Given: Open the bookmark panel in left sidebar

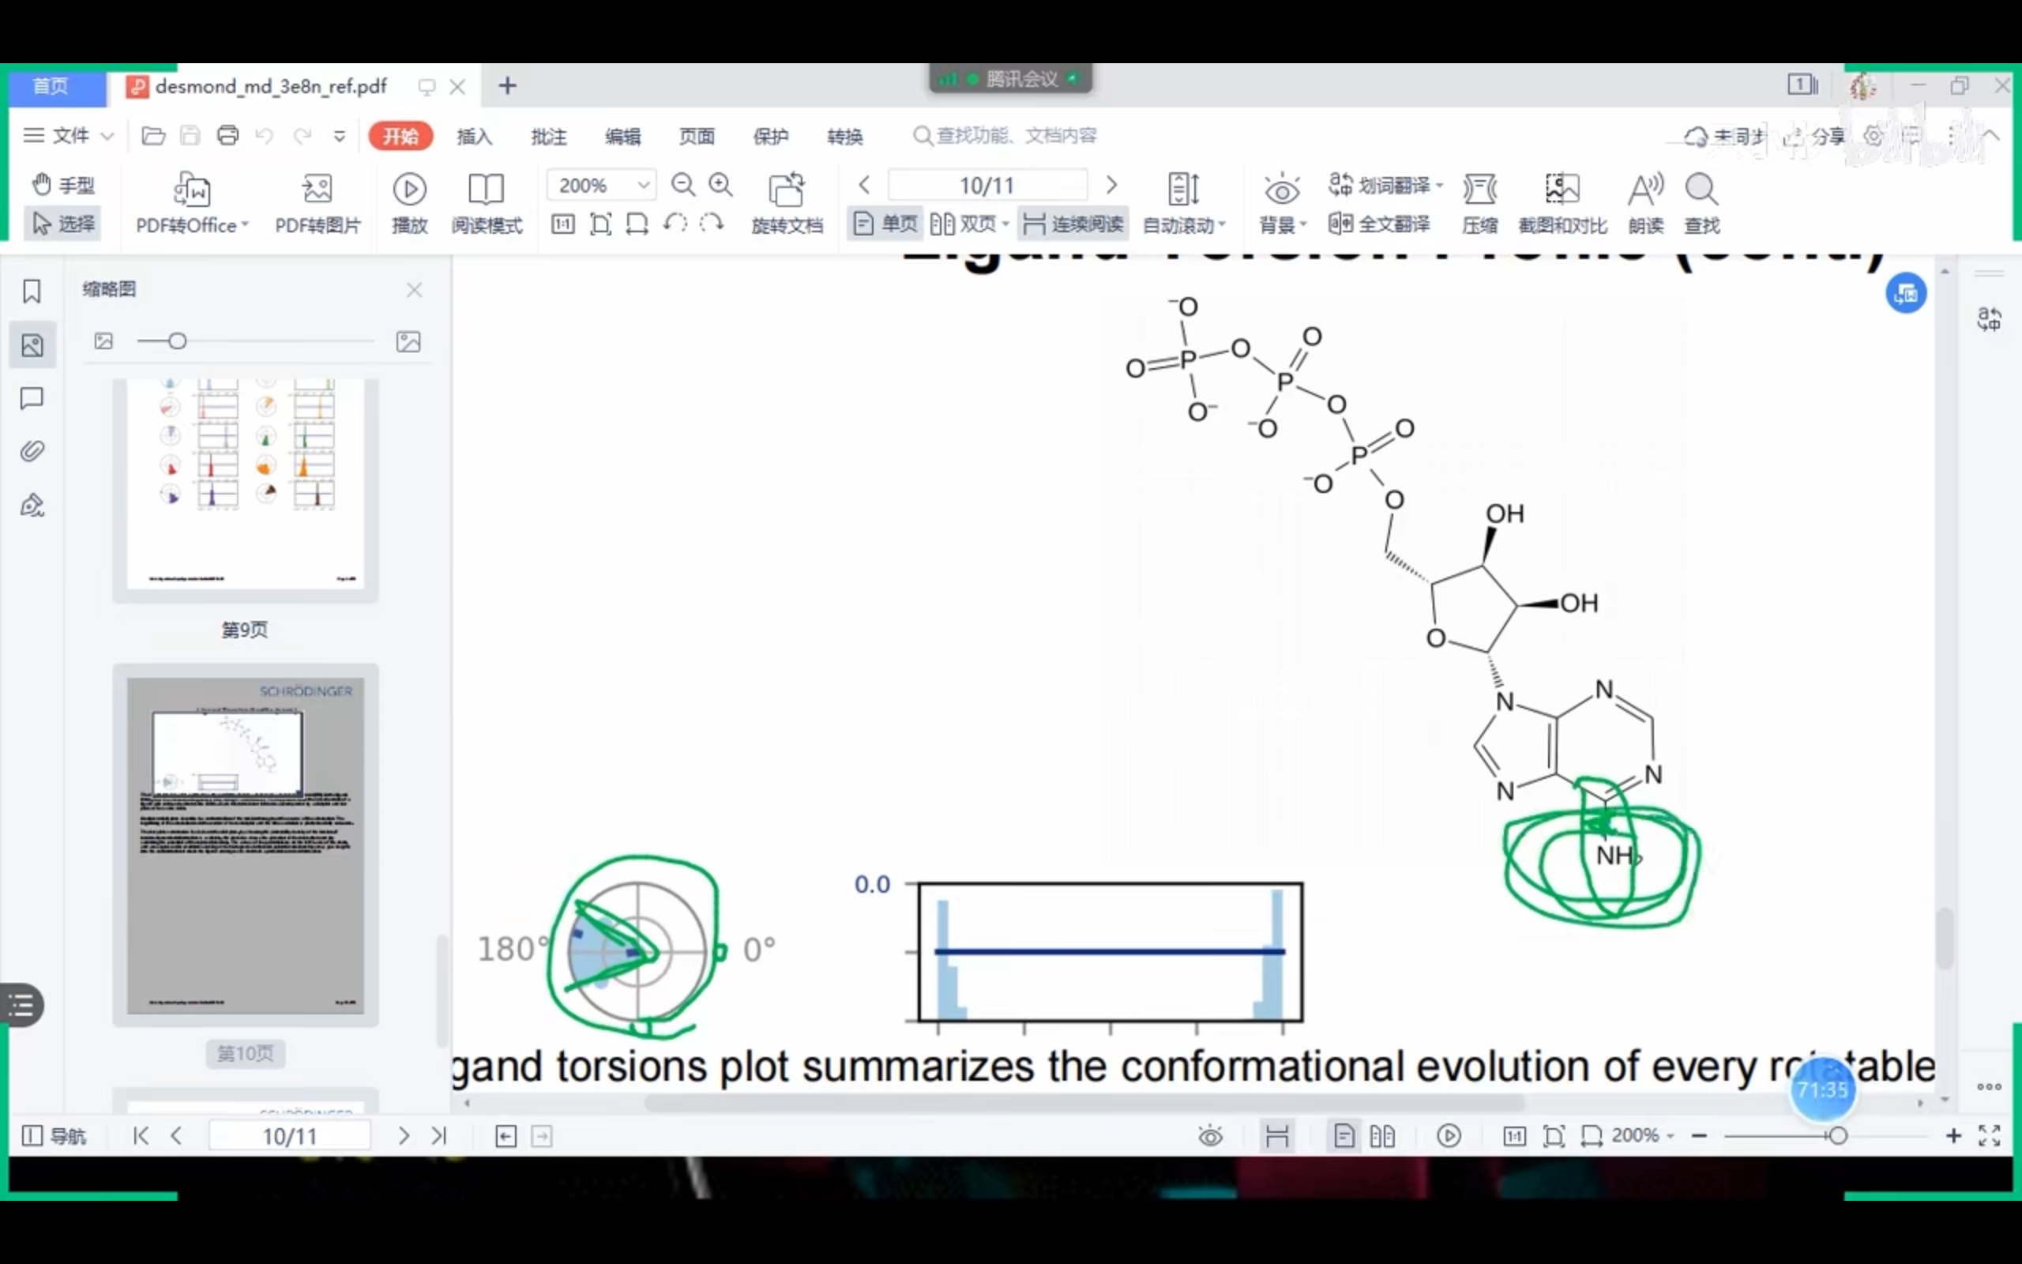Looking at the screenshot, I should coord(32,291).
